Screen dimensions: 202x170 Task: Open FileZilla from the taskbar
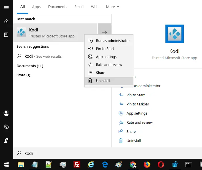77,165
